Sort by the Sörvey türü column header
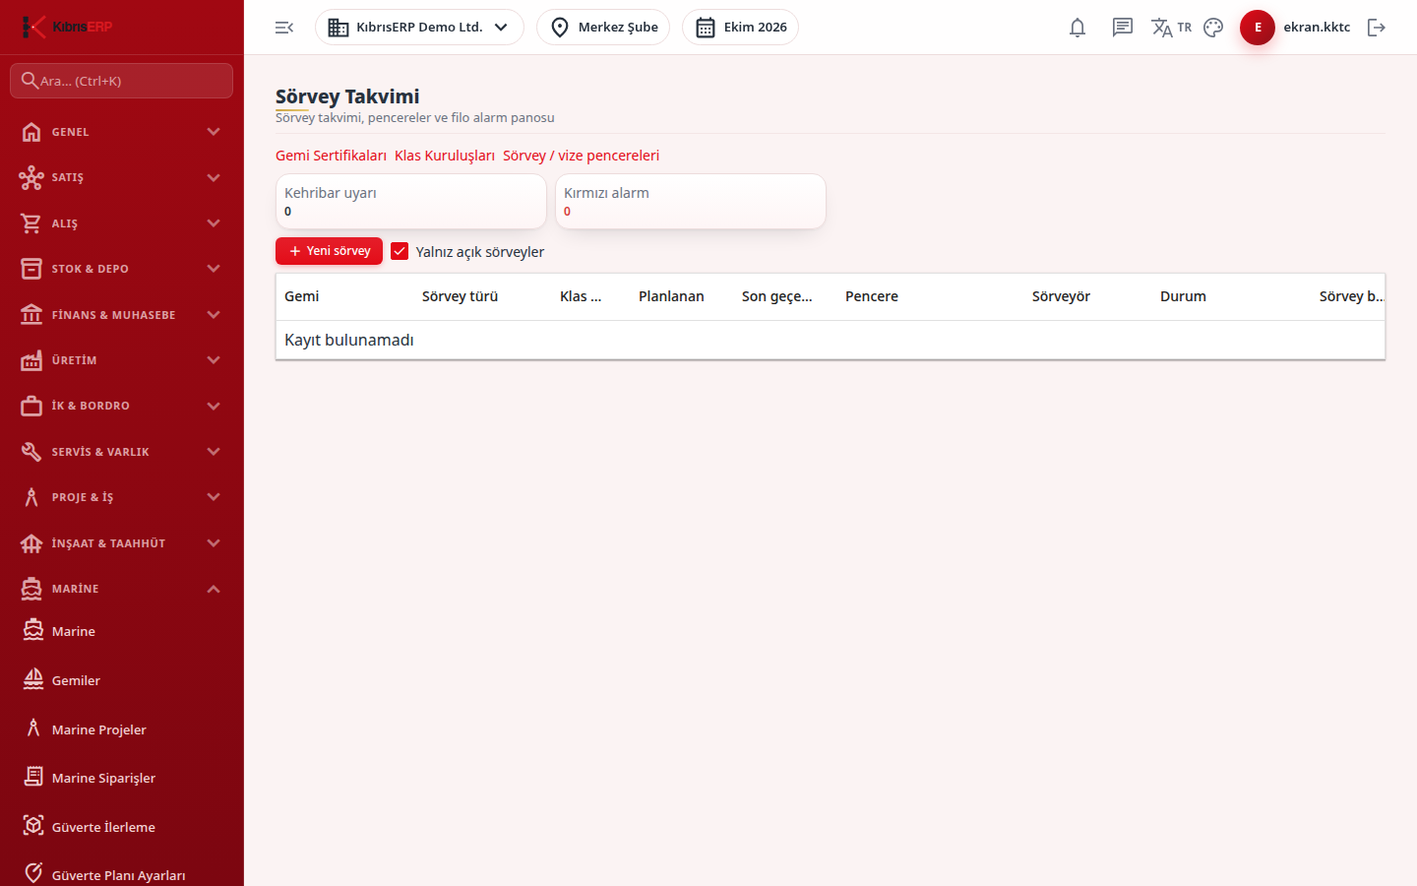1417x886 pixels. pyautogui.click(x=460, y=296)
